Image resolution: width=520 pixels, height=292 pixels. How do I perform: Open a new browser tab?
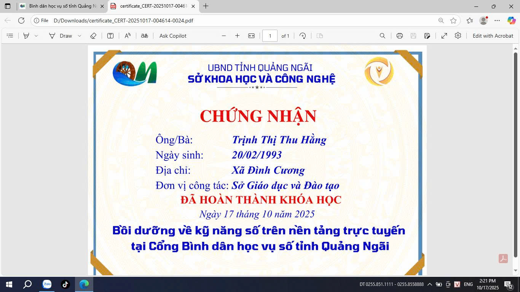(206, 6)
